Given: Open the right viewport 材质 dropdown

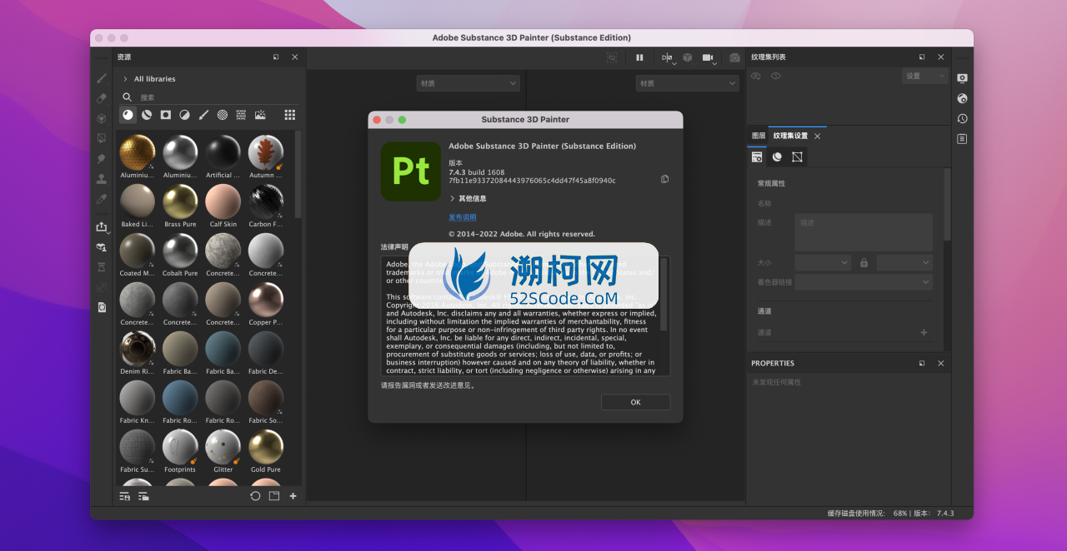Looking at the screenshot, I should (x=688, y=83).
